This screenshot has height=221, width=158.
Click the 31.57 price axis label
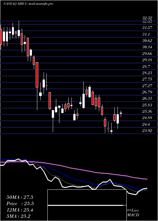[147, 28]
